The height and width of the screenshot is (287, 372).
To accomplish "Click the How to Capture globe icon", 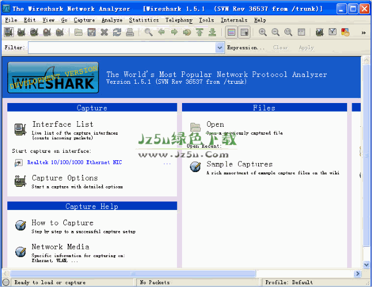I will (x=21, y=225).
